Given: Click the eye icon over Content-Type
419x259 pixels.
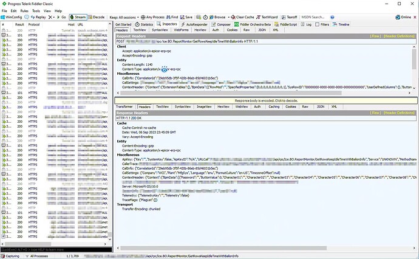Looking at the screenshot, I should tap(165, 69).
